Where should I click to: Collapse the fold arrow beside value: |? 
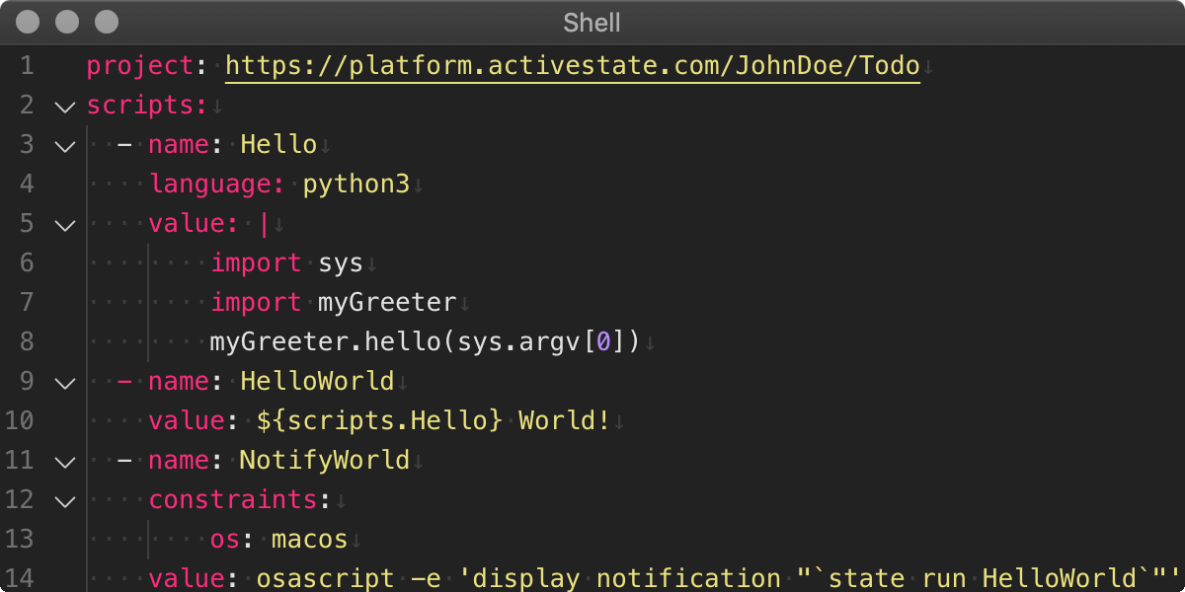point(64,224)
